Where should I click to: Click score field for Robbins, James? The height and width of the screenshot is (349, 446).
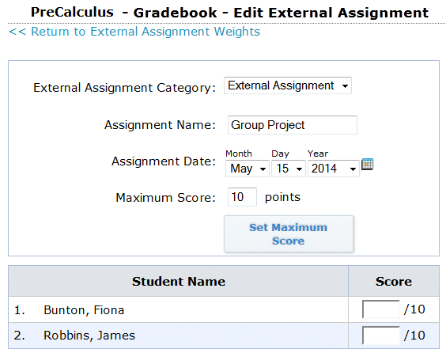381,336
